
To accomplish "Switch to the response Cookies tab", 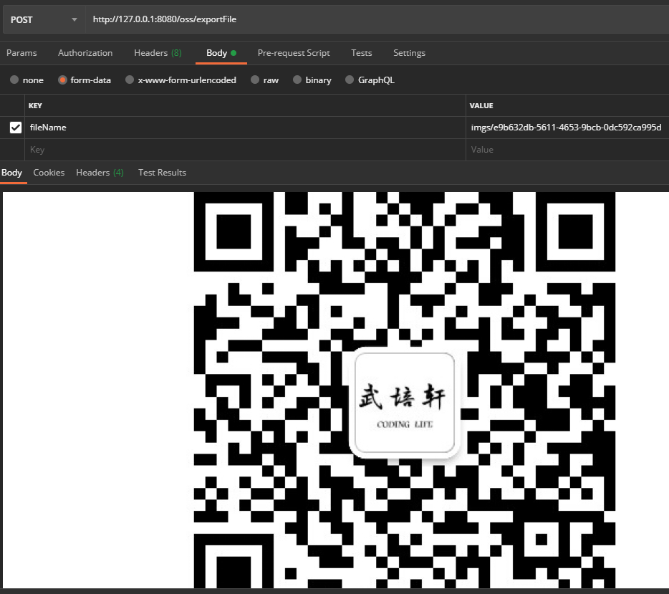I will pos(49,172).
